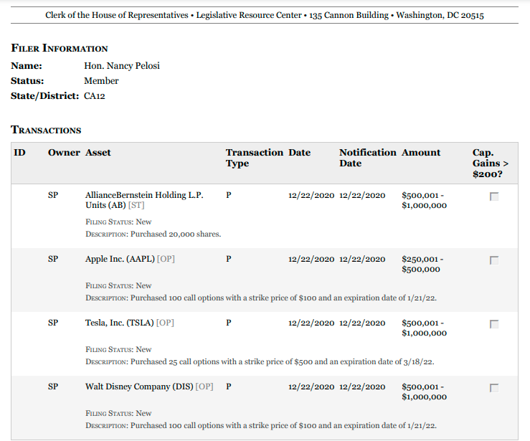
Task: Click the Transactions section heading
Action: 46,130
